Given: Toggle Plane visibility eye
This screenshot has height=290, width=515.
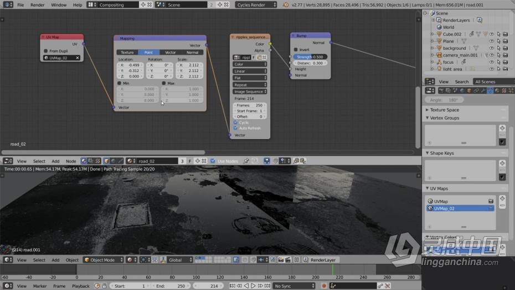Looking at the screenshot, I should (492, 41).
